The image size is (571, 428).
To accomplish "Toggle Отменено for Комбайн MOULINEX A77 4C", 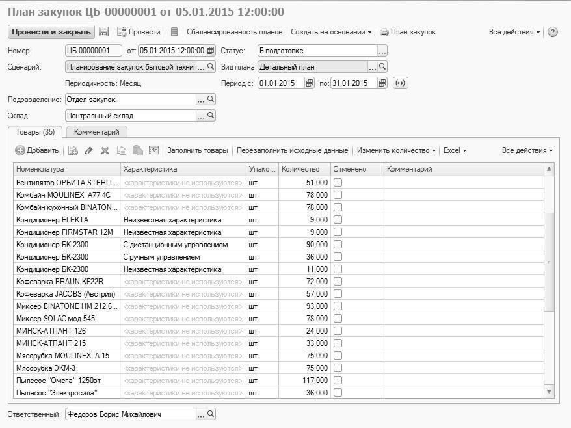I will (338, 195).
